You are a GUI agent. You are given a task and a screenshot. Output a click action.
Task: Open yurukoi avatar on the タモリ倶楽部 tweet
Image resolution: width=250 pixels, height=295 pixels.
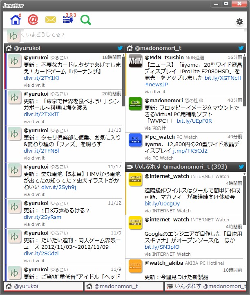point(14,133)
